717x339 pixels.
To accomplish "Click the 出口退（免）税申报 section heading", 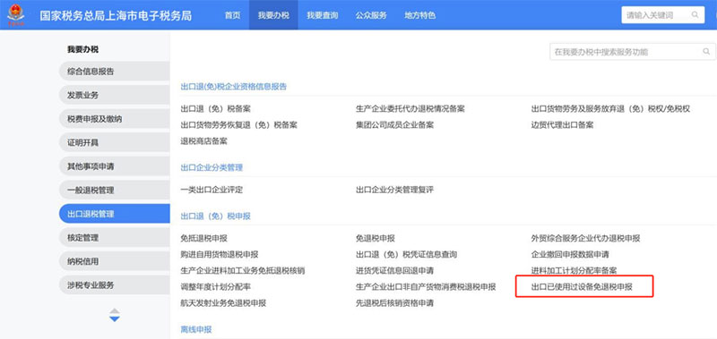I will 216,216.
